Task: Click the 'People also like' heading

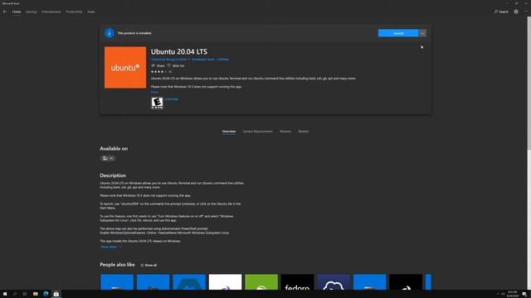Action: click(x=117, y=265)
